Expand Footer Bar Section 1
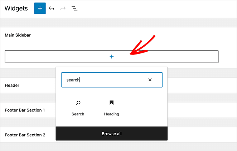Viewport: 237px width, 151px height. 25,110
